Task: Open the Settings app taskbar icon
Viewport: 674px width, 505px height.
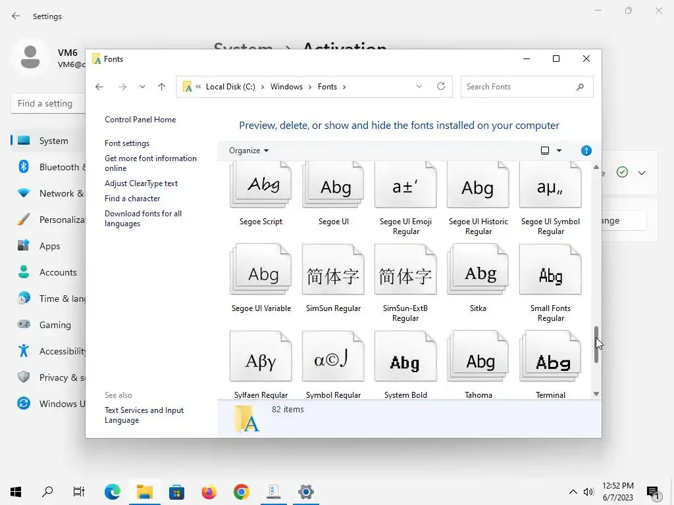Action: point(305,492)
